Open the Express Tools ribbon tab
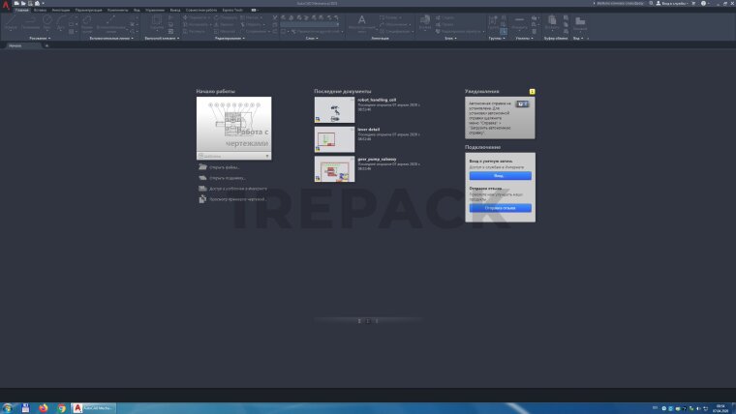Viewport: 736px width, 414px height. pos(233,9)
